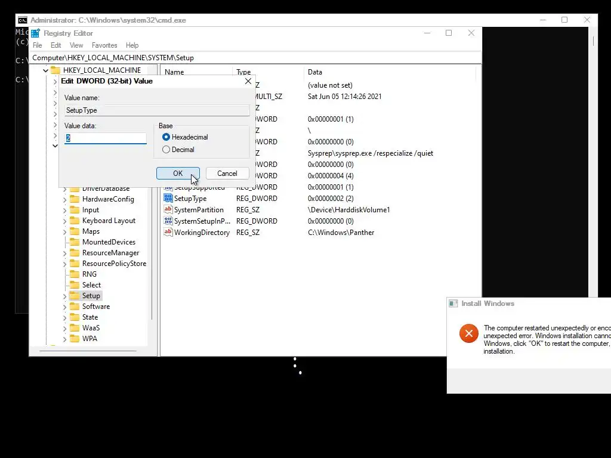Expand the State key
611x458 pixels.
pyautogui.click(x=64, y=317)
